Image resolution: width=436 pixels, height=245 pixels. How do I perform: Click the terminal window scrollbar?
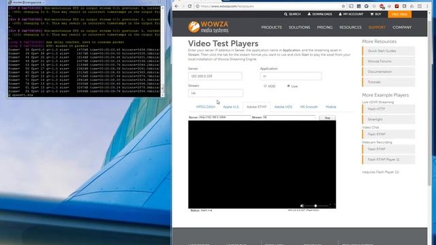point(163,52)
